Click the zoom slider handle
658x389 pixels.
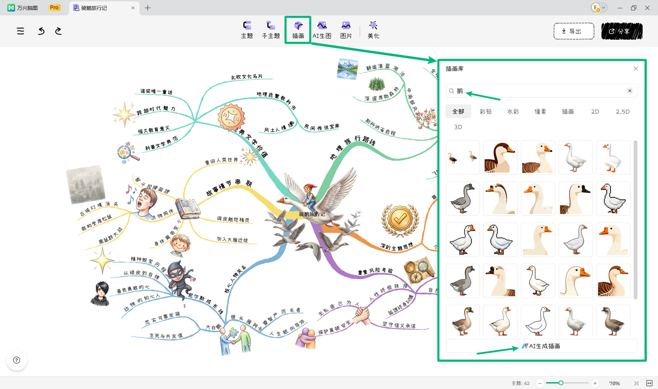click(561, 383)
